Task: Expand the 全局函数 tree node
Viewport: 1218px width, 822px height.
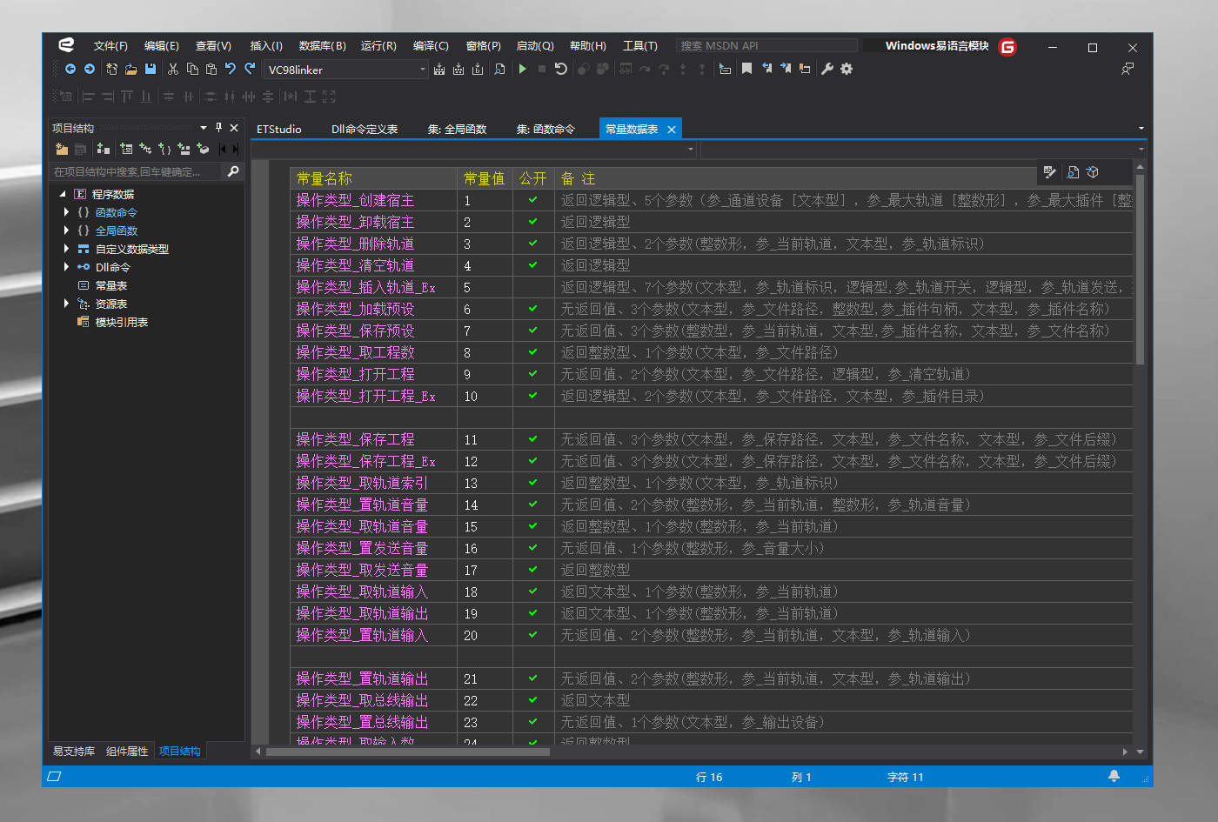Action: coord(66,231)
